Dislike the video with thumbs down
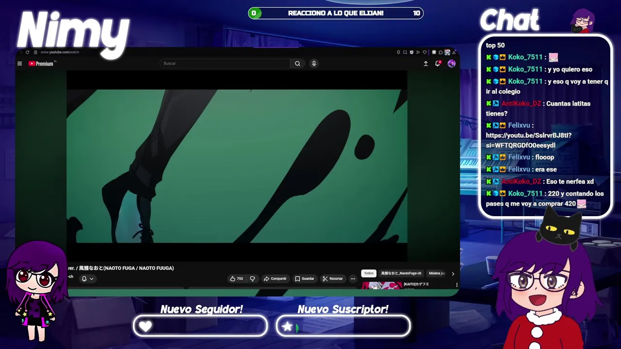621x349 pixels. tap(252, 279)
